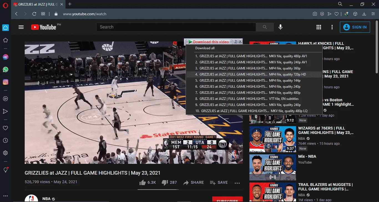Select MKV file quality 240p AV1 entry
Screen dimensions: 379x202
pyautogui.click(x=254, y=62)
